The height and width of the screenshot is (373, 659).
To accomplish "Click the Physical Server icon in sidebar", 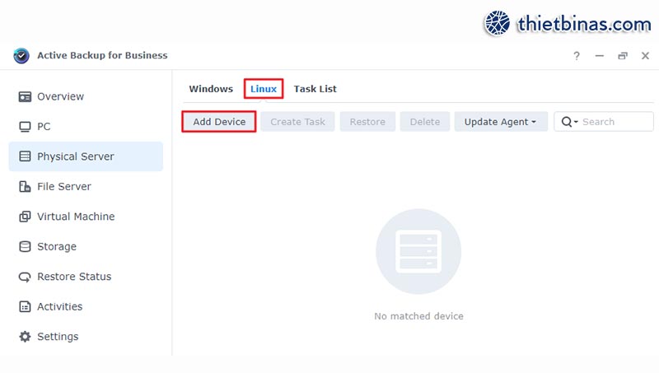I will coord(25,156).
